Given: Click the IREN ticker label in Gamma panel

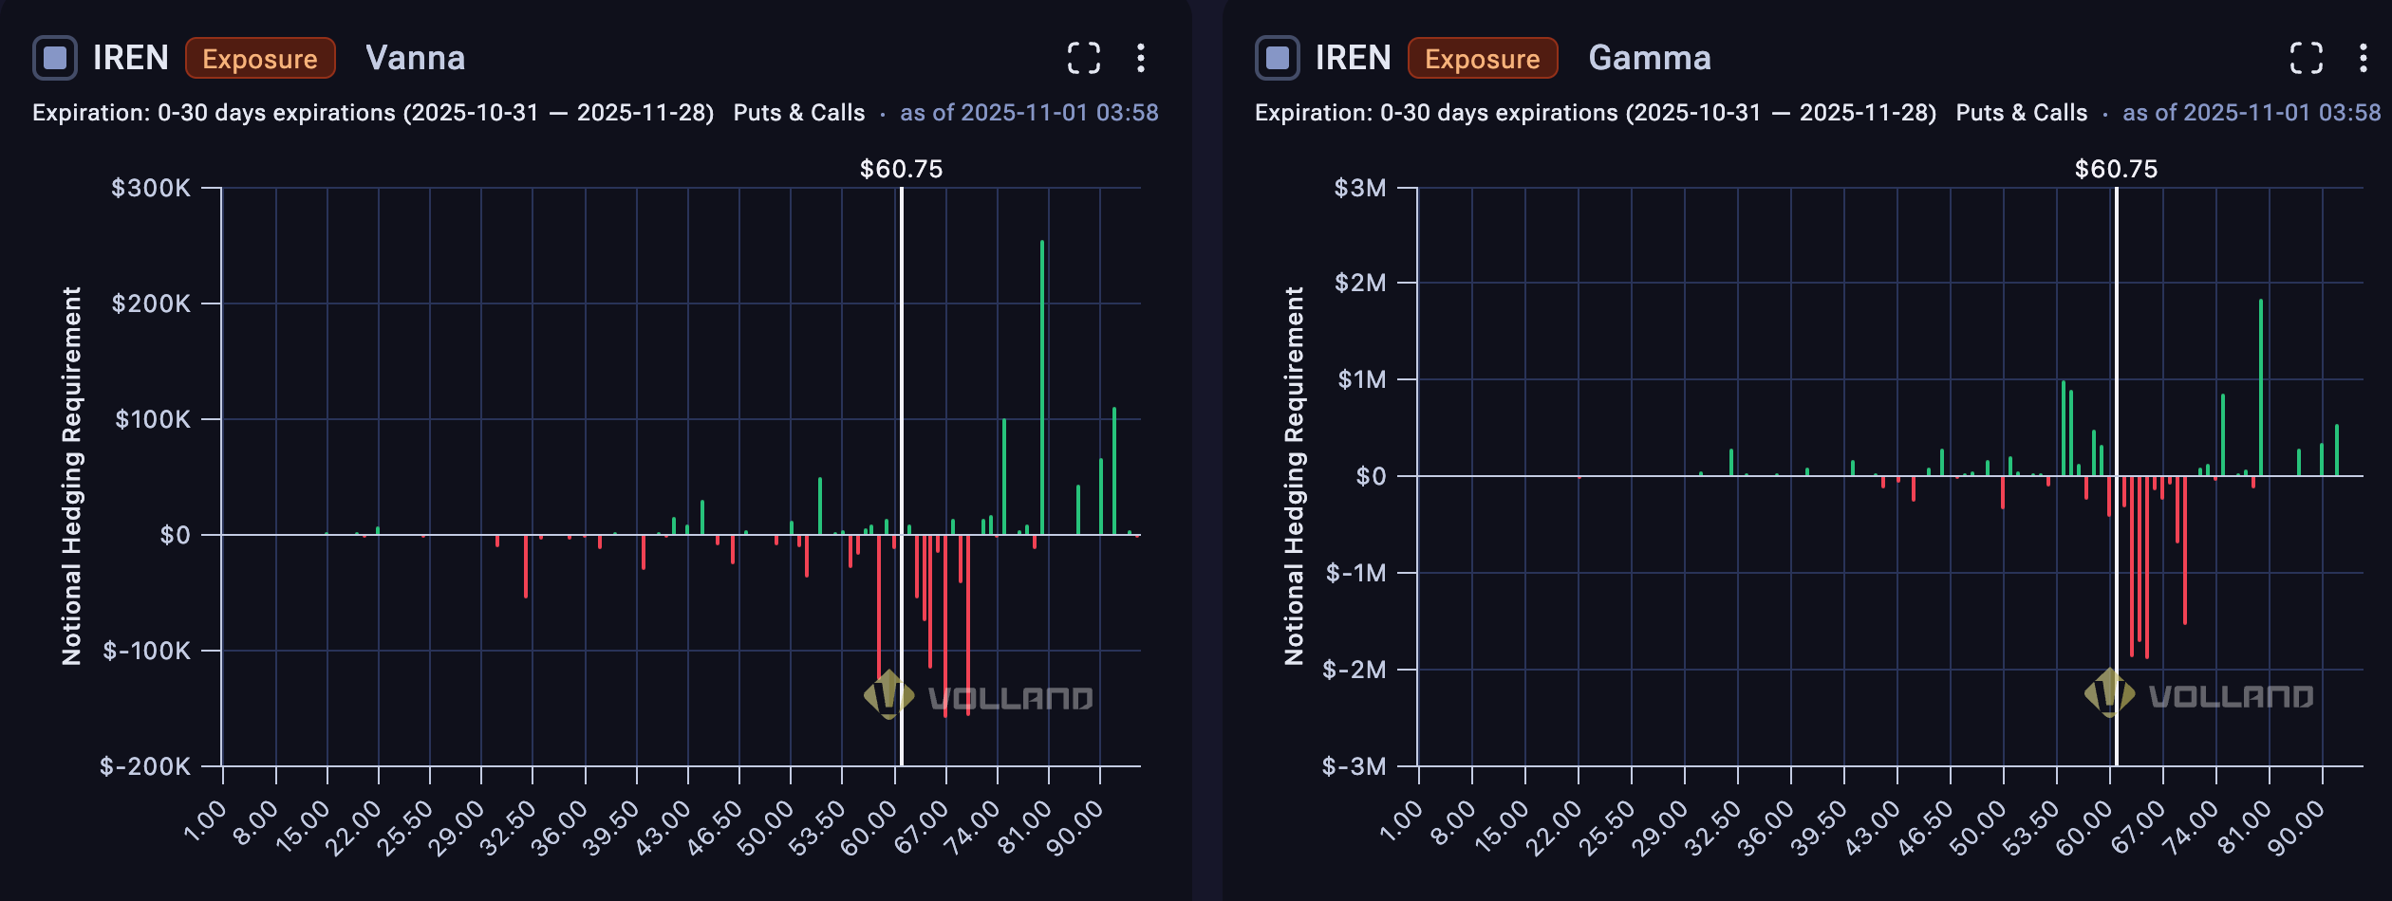Looking at the screenshot, I should click(x=1354, y=58).
